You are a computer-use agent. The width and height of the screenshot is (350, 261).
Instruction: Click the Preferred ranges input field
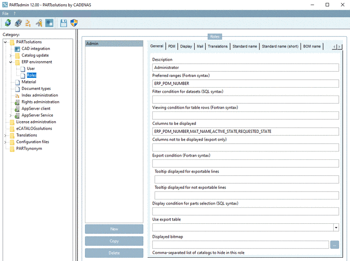pos(245,83)
